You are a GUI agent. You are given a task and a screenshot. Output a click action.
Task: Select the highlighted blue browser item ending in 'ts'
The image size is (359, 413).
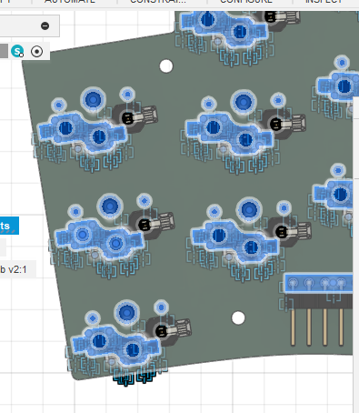tap(9, 226)
